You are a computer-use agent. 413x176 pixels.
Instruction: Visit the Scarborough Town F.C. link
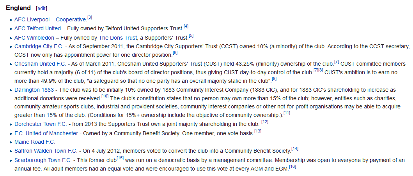[x=43, y=160]
